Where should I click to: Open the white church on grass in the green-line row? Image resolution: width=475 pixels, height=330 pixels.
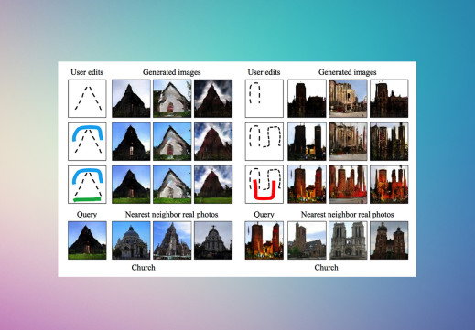click(172, 185)
